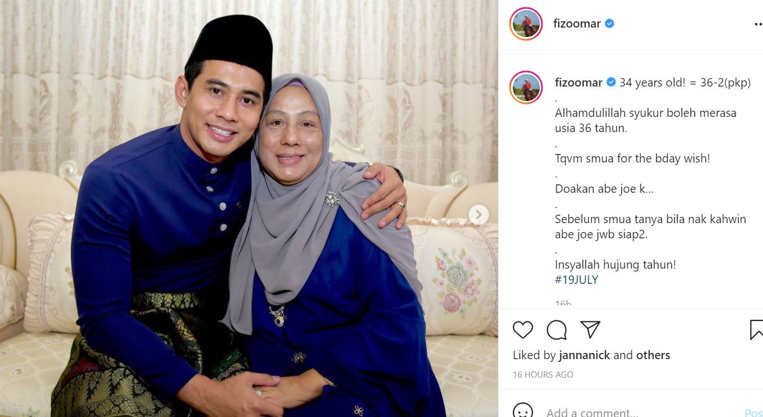Viewport: 763px width, 417px height.
Task: Open the fizoomar username in the header
Action: (x=577, y=24)
